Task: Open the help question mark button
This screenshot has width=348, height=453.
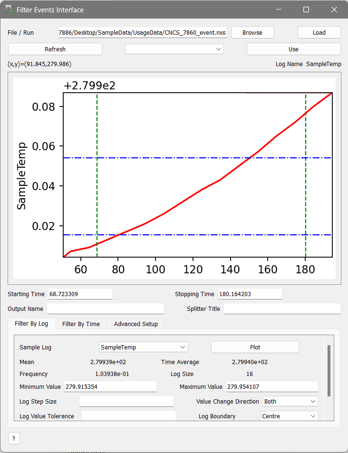Action: pyautogui.click(x=14, y=438)
